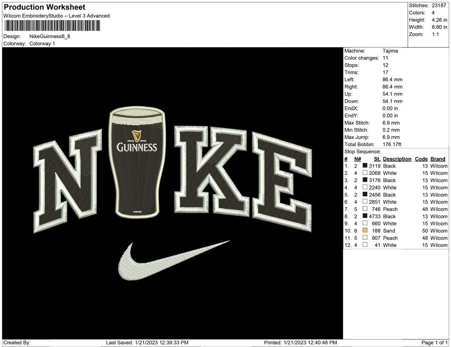Click the Width value '6.80 in'
This screenshot has height=347, width=451.
(440, 27)
